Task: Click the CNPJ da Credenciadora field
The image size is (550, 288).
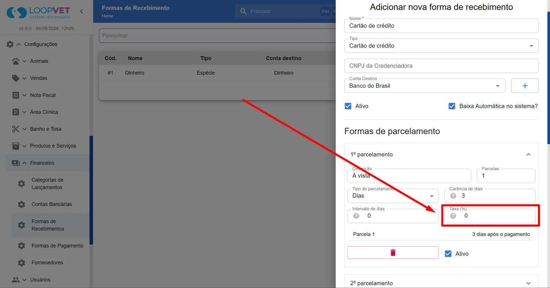Action: [x=441, y=66]
